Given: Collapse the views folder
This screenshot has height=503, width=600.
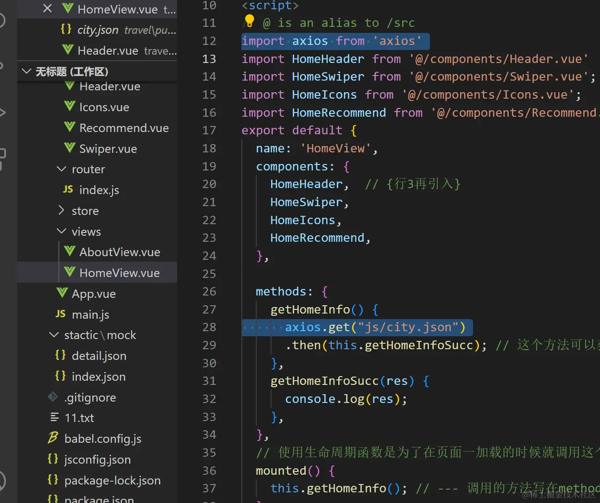Looking at the screenshot, I should click(61, 231).
